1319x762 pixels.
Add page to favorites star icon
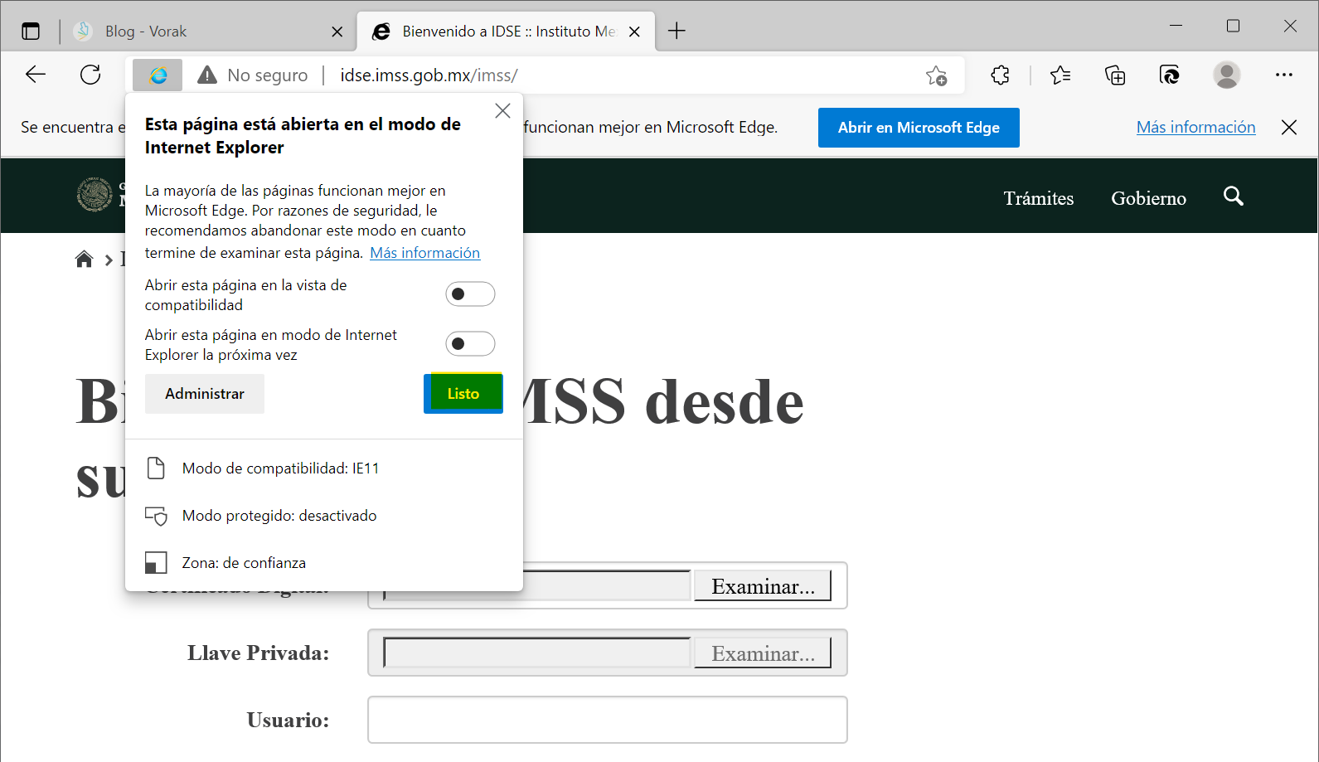coord(937,75)
